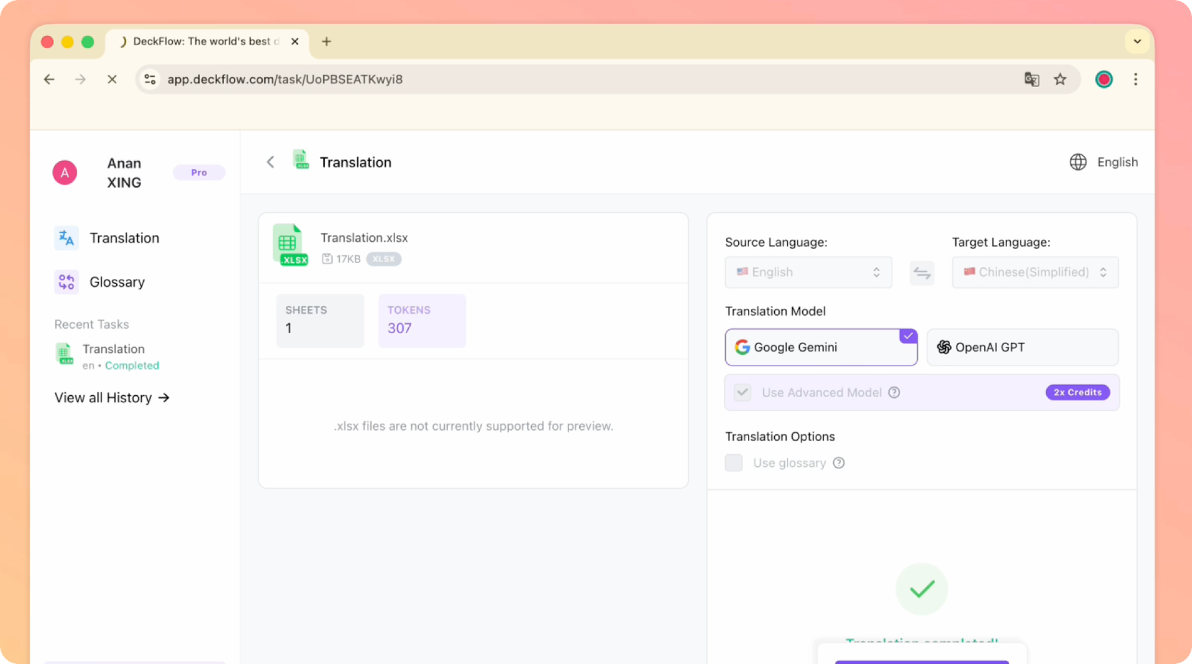Viewport: 1192px width, 664px height.
Task: Click the back chevron beside Translation title
Action: (x=271, y=162)
